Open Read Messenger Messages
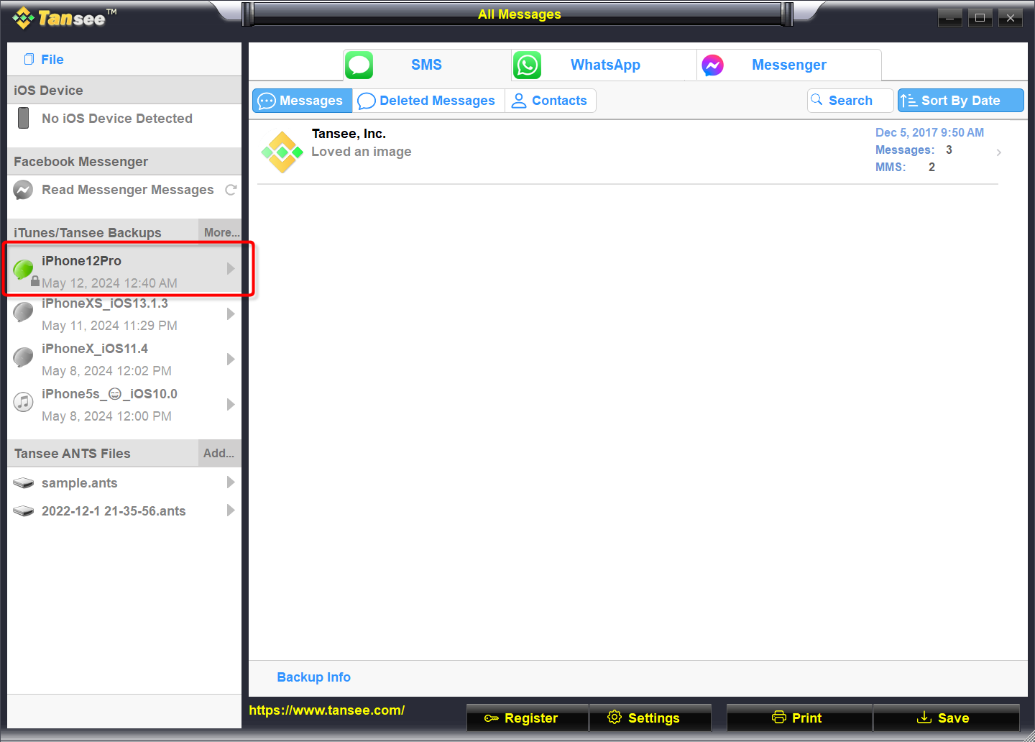The width and height of the screenshot is (1035, 742). (x=127, y=190)
